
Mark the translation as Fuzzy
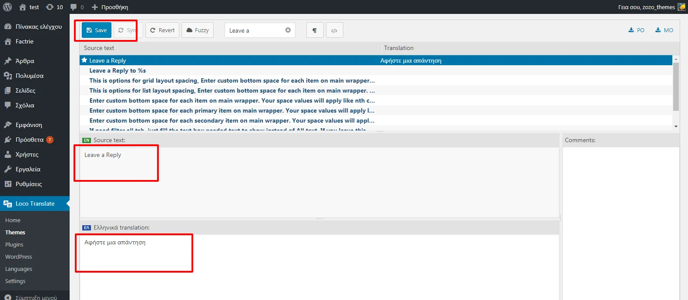[x=197, y=30]
